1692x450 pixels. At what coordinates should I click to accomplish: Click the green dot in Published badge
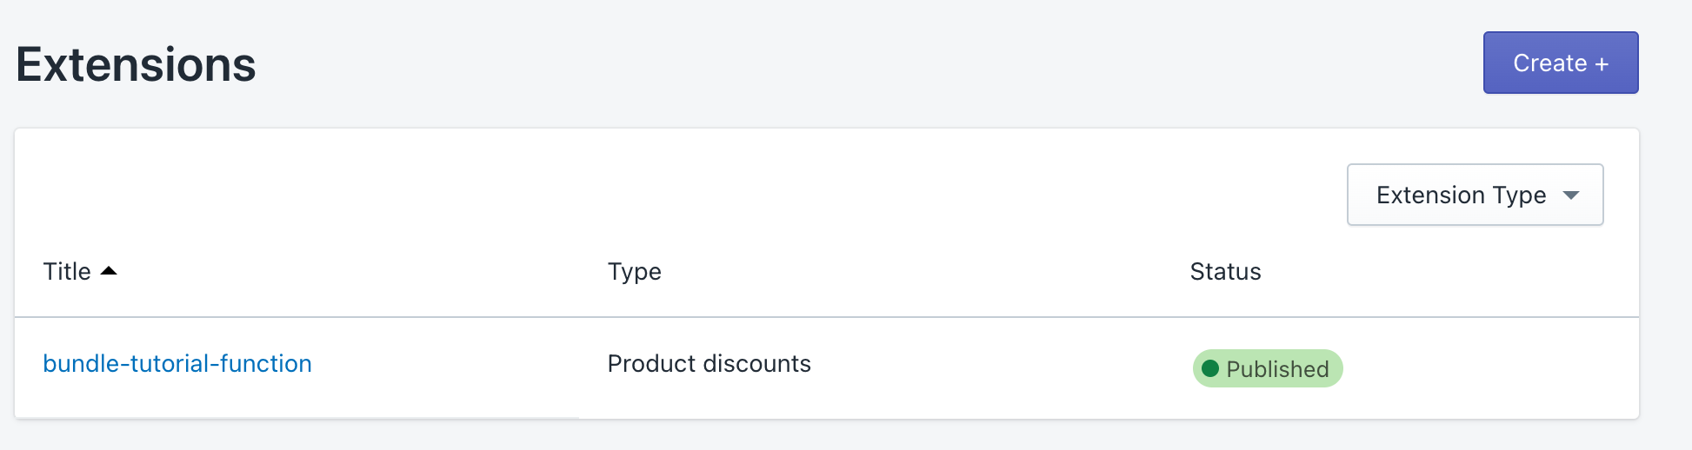pos(1209,368)
